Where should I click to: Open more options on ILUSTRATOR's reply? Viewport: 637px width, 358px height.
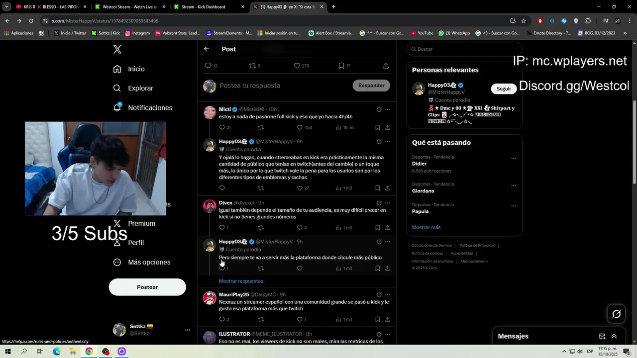coord(387,334)
